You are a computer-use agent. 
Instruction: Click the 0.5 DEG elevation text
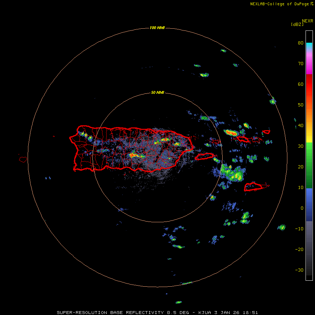coord(178,313)
